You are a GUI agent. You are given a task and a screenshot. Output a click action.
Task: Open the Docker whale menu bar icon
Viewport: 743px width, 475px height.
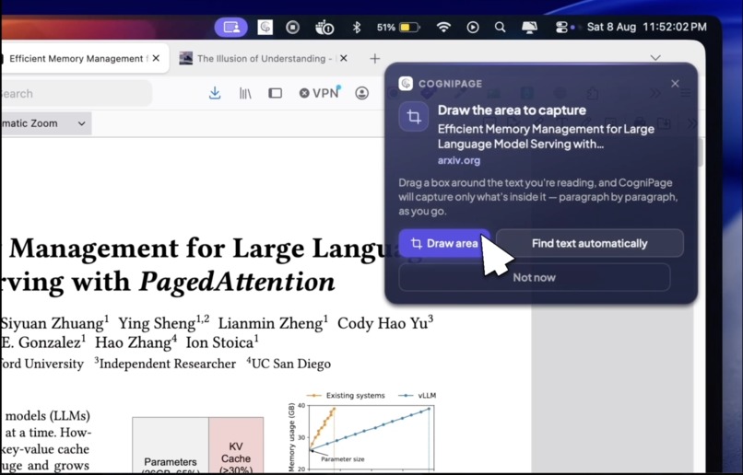point(324,28)
